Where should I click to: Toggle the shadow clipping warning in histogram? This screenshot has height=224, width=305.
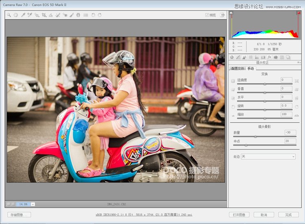[231, 13]
